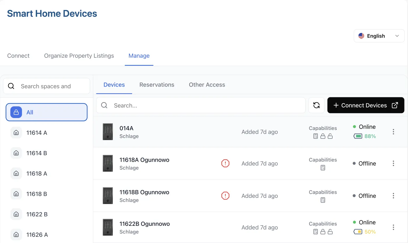This screenshot has width=408, height=243.
Task: Click the keypad capability icon for 11618B Ogunnowo
Action: click(323, 200)
